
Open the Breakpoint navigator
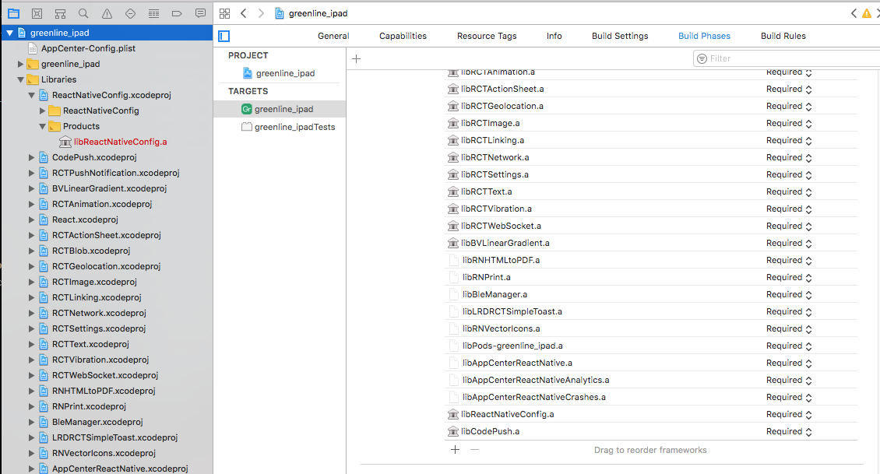[x=177, y=13]
